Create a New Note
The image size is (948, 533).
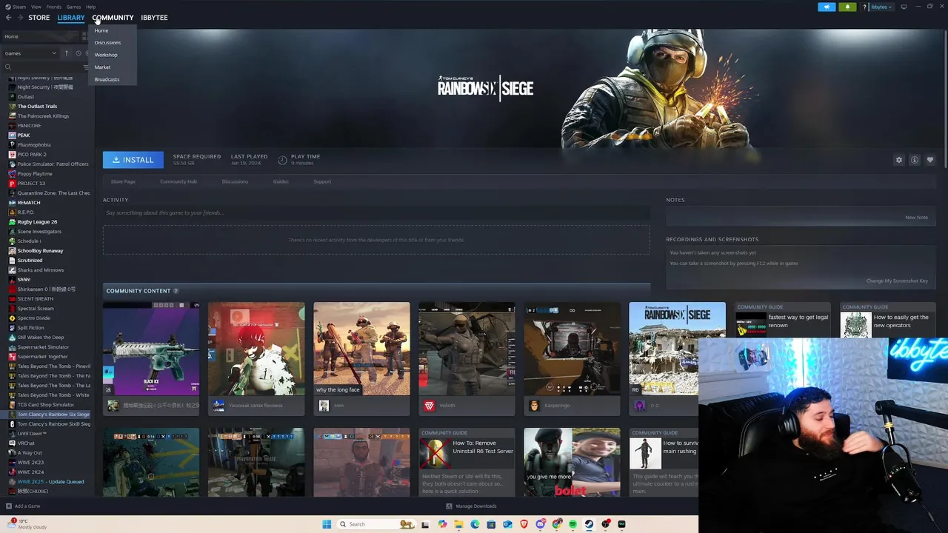916,218
